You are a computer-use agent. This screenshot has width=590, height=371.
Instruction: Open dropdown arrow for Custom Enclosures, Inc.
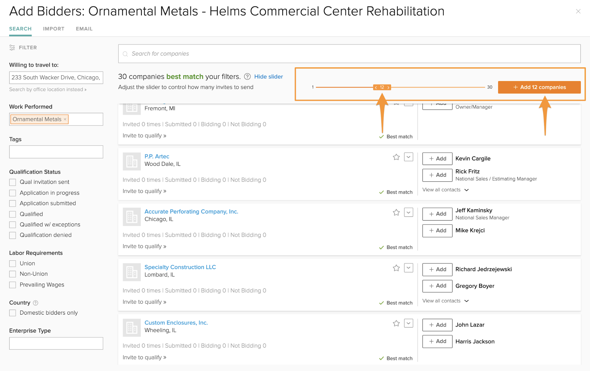point(408,323)
